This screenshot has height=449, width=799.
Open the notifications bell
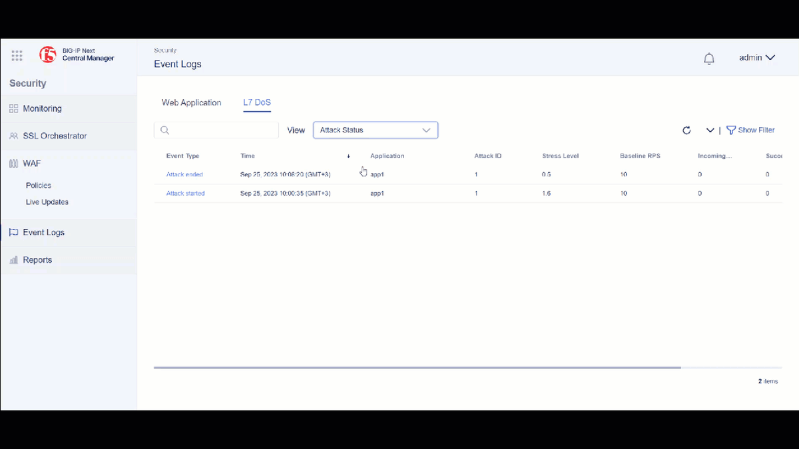(709, 59)
